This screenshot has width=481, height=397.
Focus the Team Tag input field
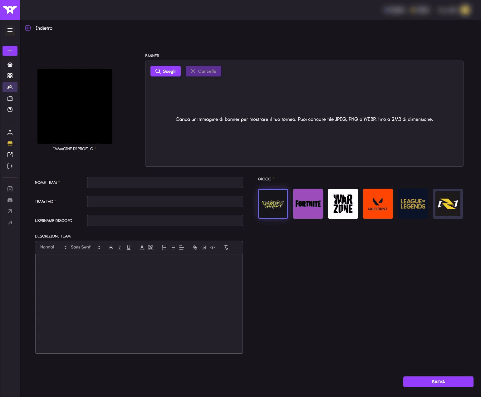pyautogui.click(x=165, y=202)
